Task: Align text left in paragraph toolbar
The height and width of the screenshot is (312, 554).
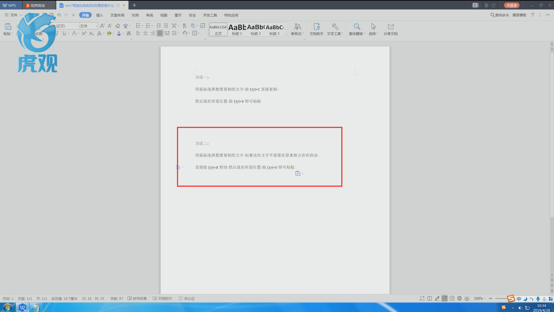Action: (138, 33)
